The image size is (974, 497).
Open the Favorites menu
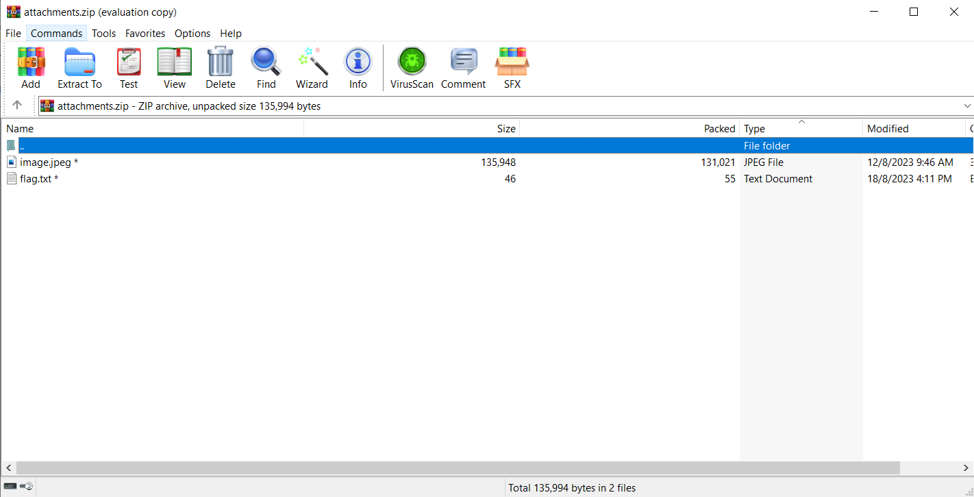[x=145, y=33]
